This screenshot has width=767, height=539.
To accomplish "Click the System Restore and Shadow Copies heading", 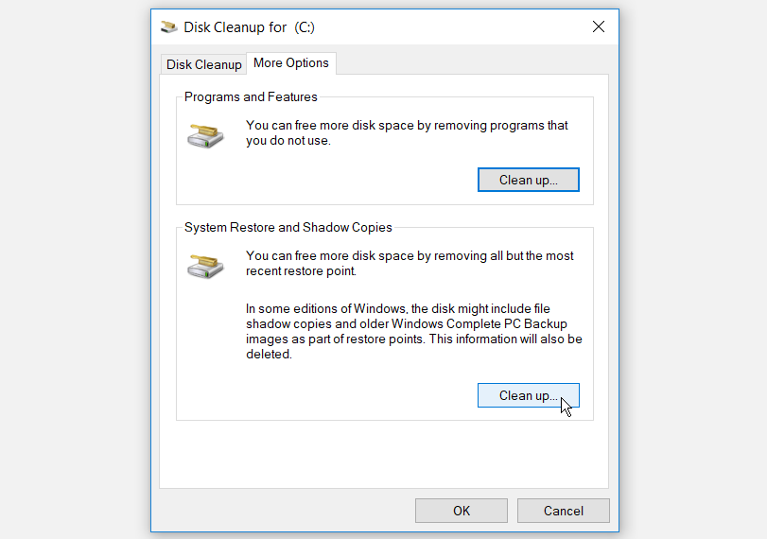I will pyautogui.click(x=288, y=227).
